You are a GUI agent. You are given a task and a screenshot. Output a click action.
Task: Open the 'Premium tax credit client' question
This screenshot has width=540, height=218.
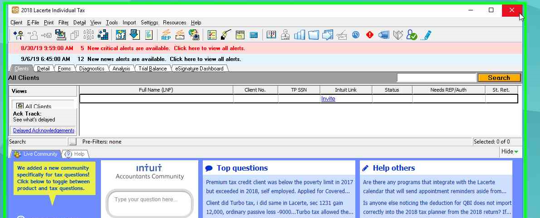click(279, 186)
